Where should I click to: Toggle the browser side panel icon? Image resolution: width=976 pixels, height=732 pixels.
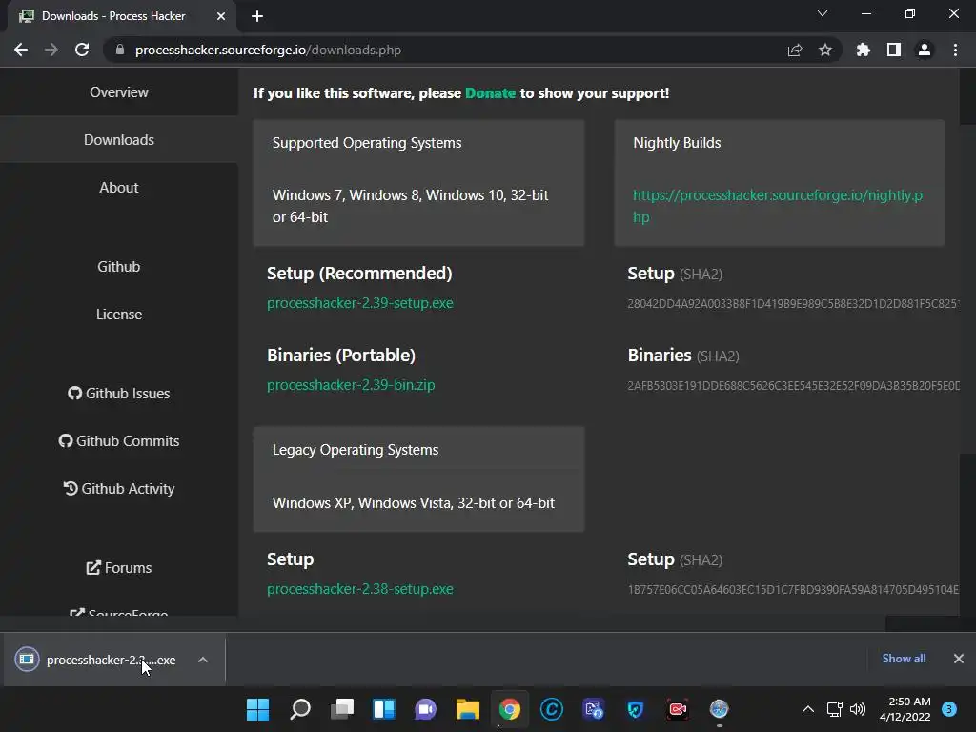click(x=893, y=50)
